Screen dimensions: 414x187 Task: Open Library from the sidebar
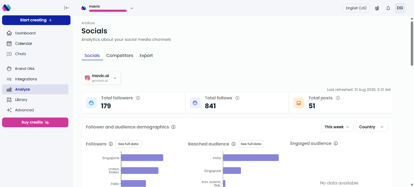click(x=35, y=100)
